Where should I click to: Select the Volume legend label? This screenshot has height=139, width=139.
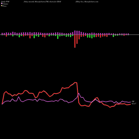[x=5, y=4]
